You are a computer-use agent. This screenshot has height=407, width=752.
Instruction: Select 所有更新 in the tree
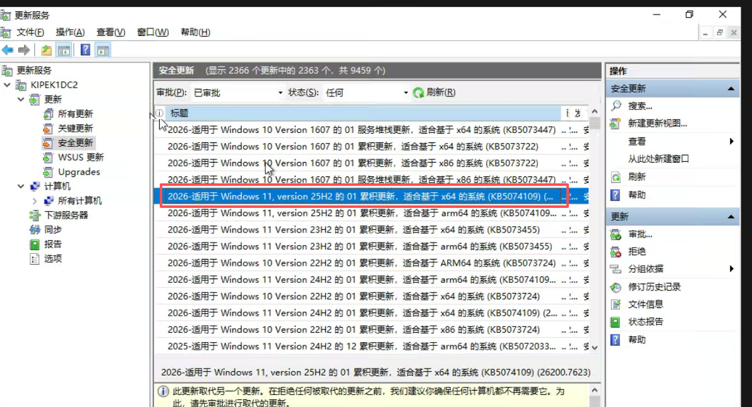pyautogui.click(x=75, y=114)
